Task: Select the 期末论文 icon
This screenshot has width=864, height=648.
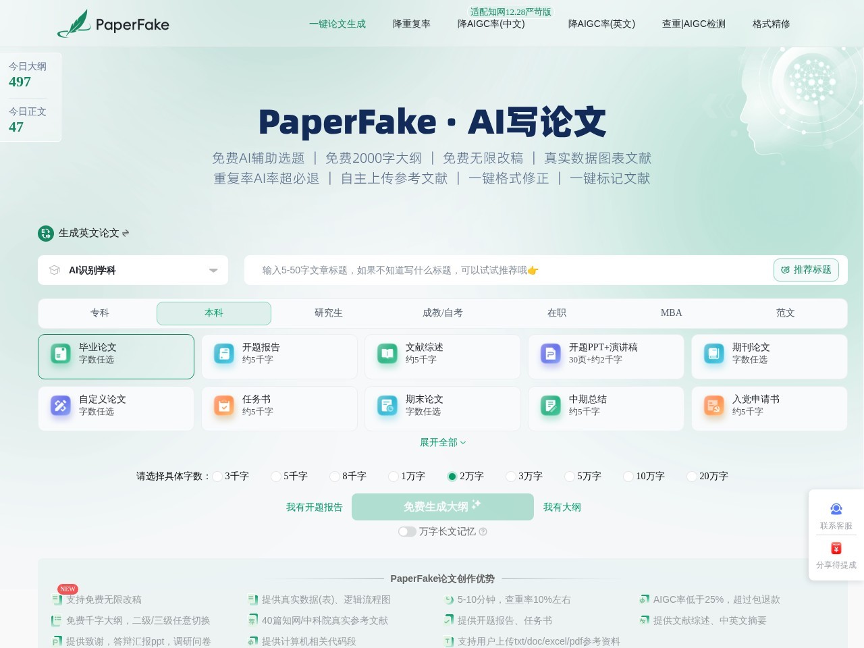Action: tap(387, 405)
